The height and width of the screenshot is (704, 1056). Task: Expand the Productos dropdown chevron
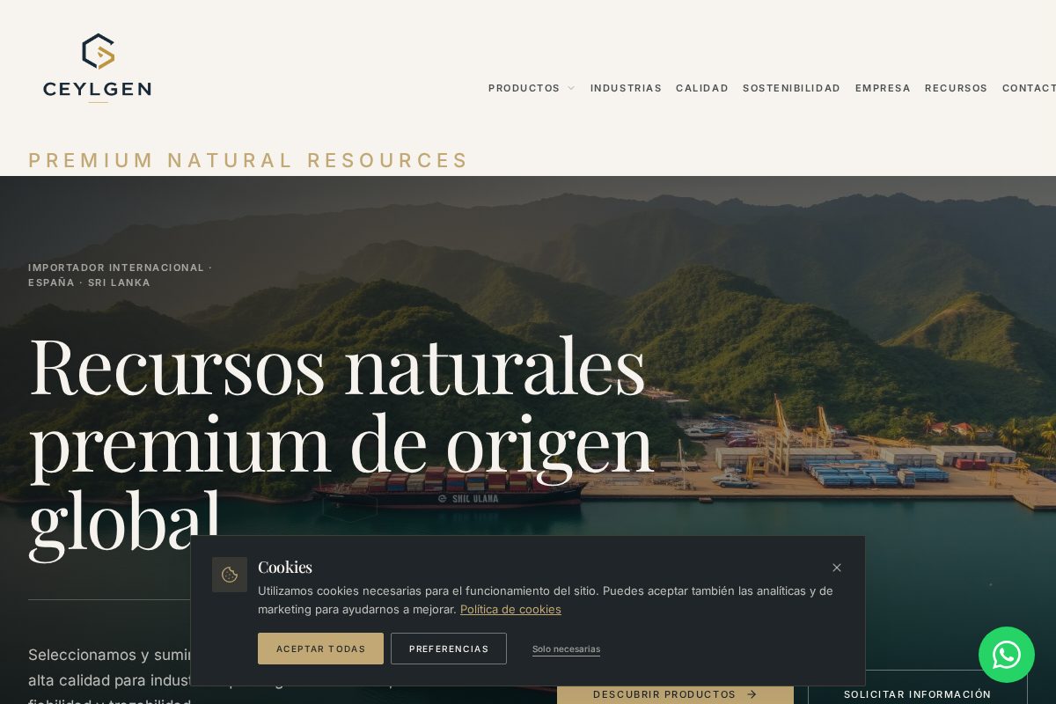(x=571, y=88)
